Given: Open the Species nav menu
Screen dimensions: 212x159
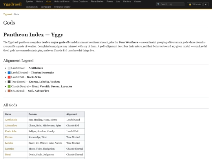Looking at the screenshot, I should pyautogui.click(x=29, y=2).
